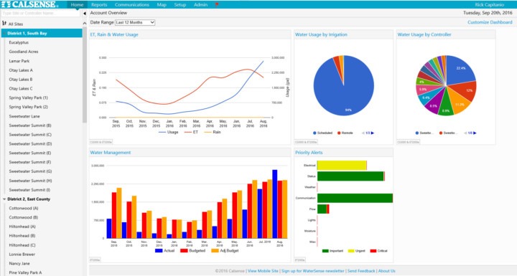517x276 pixels.
Task: Select Lonnie Brewer
Action: [x=22, y=254]
